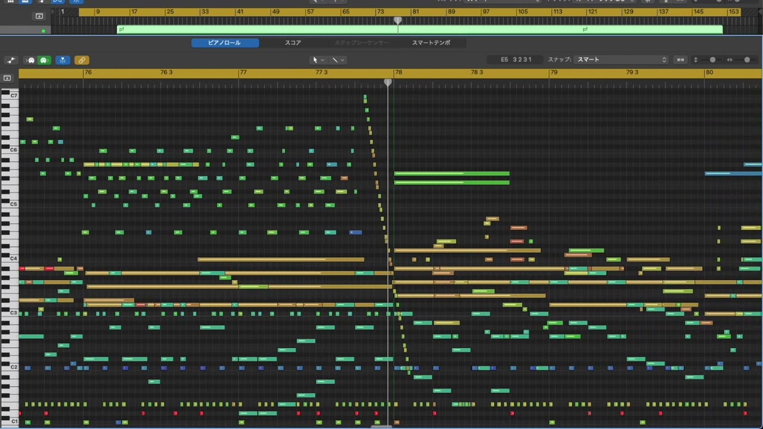This screenshot has width=763, height=429.
Task: Switch to the スコア tab
Action: (x=293, y=43)
